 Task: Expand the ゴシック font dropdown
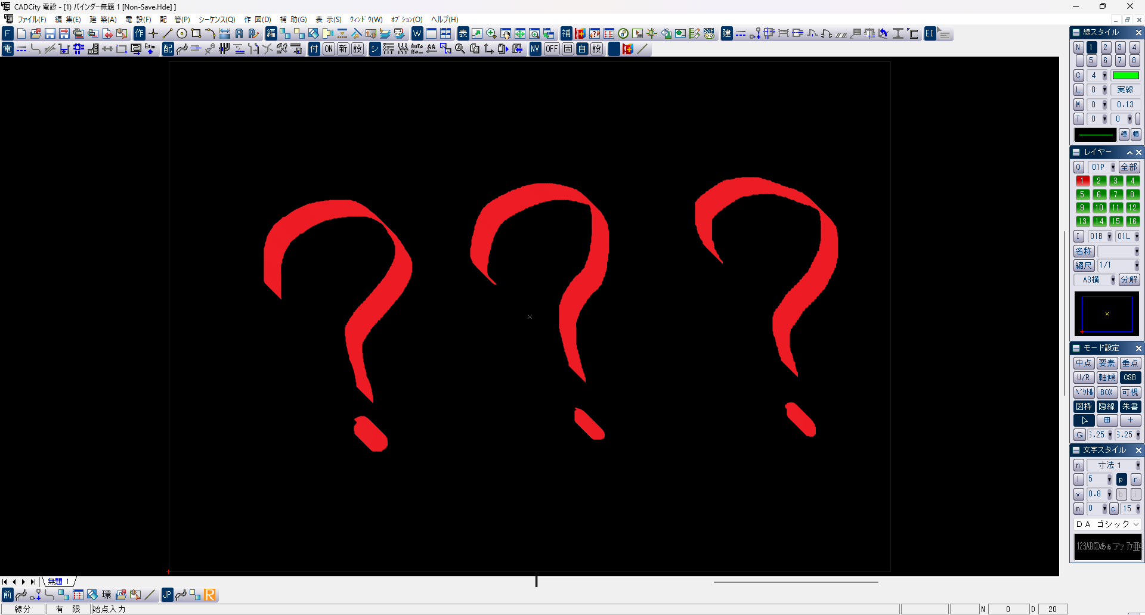pos(1135,524)
